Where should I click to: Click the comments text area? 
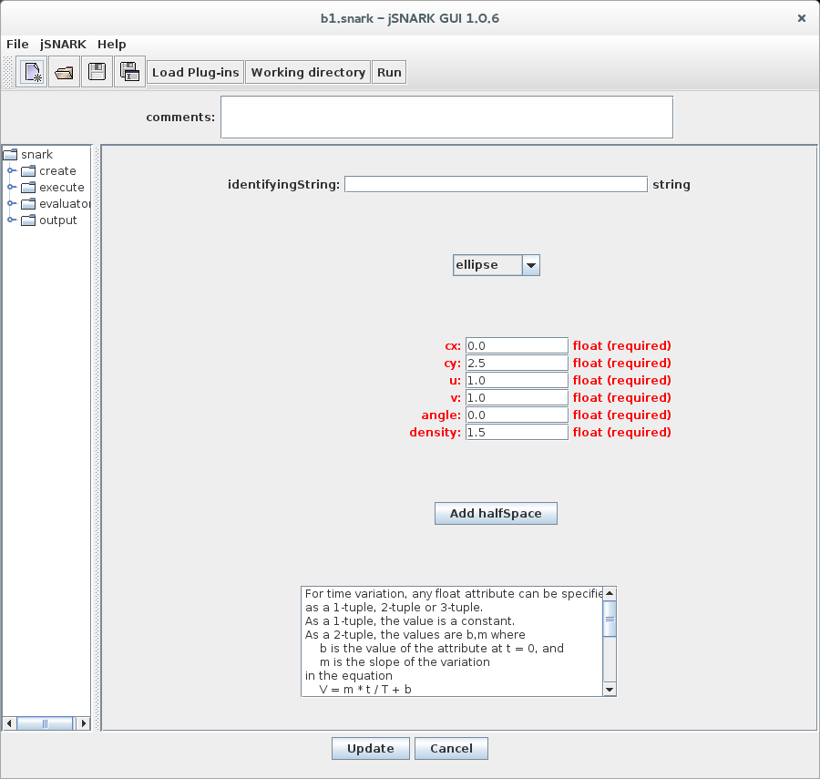447,118
